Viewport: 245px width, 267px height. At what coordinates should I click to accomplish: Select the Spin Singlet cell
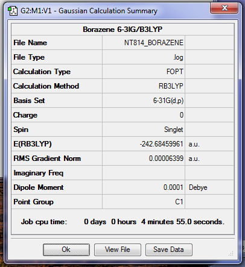click(144, 130)
